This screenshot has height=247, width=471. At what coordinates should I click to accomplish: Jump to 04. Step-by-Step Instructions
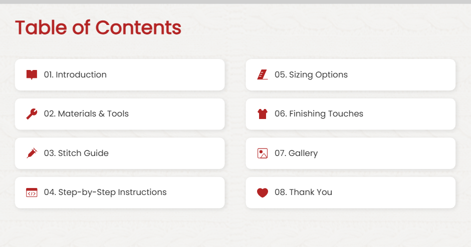(x=105, y=192)
